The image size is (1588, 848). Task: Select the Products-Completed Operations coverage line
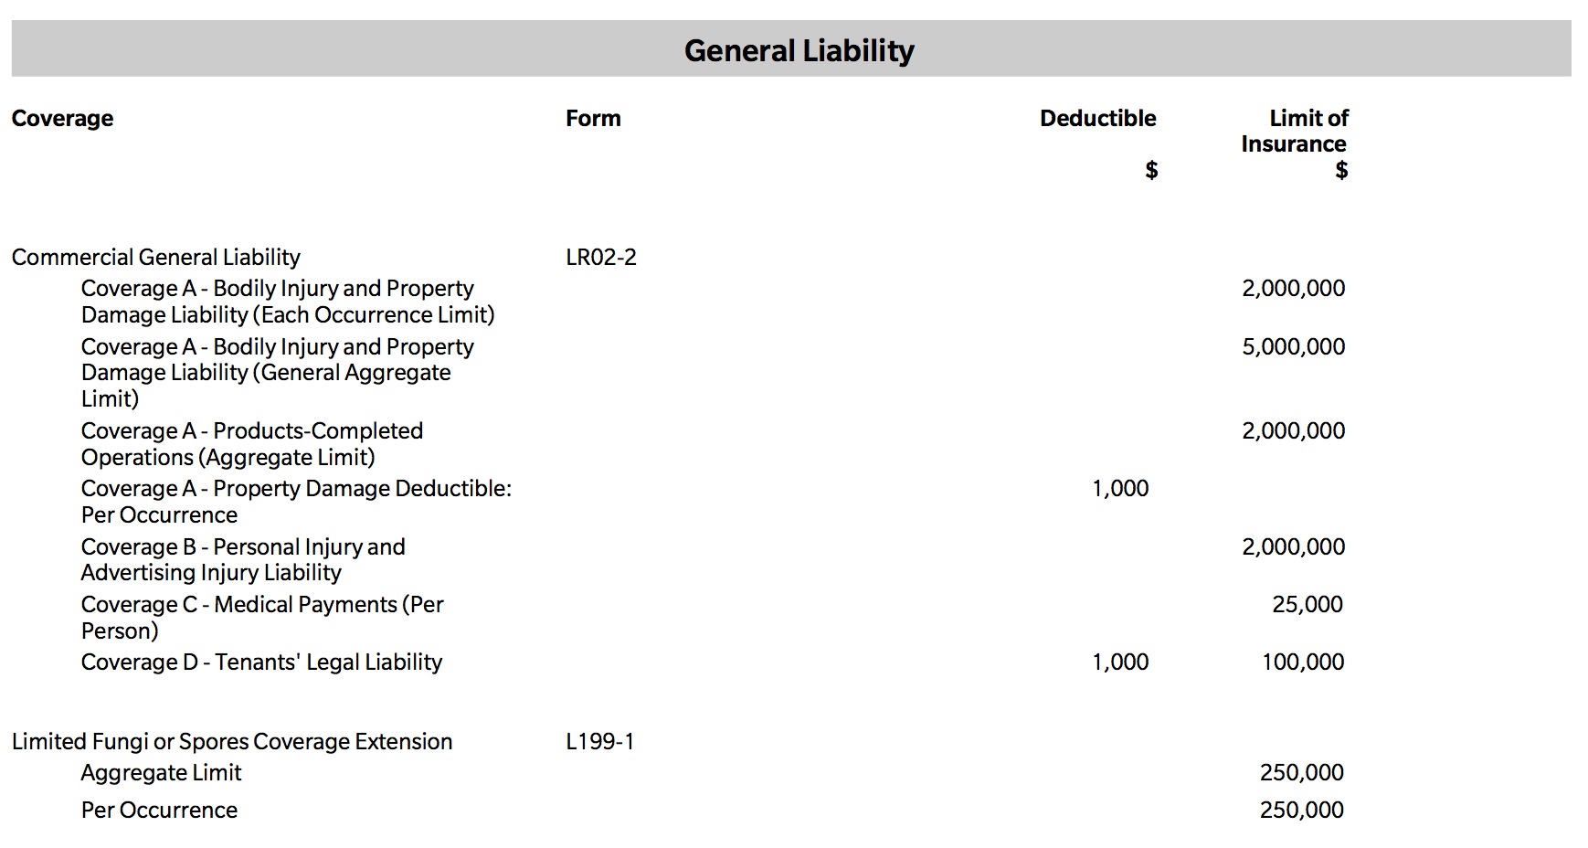point(251,444)
